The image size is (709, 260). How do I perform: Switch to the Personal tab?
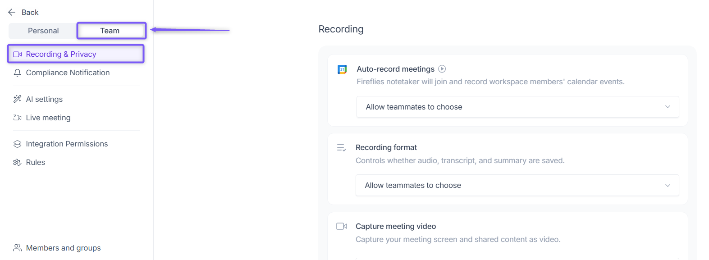(x=43, y=31)
